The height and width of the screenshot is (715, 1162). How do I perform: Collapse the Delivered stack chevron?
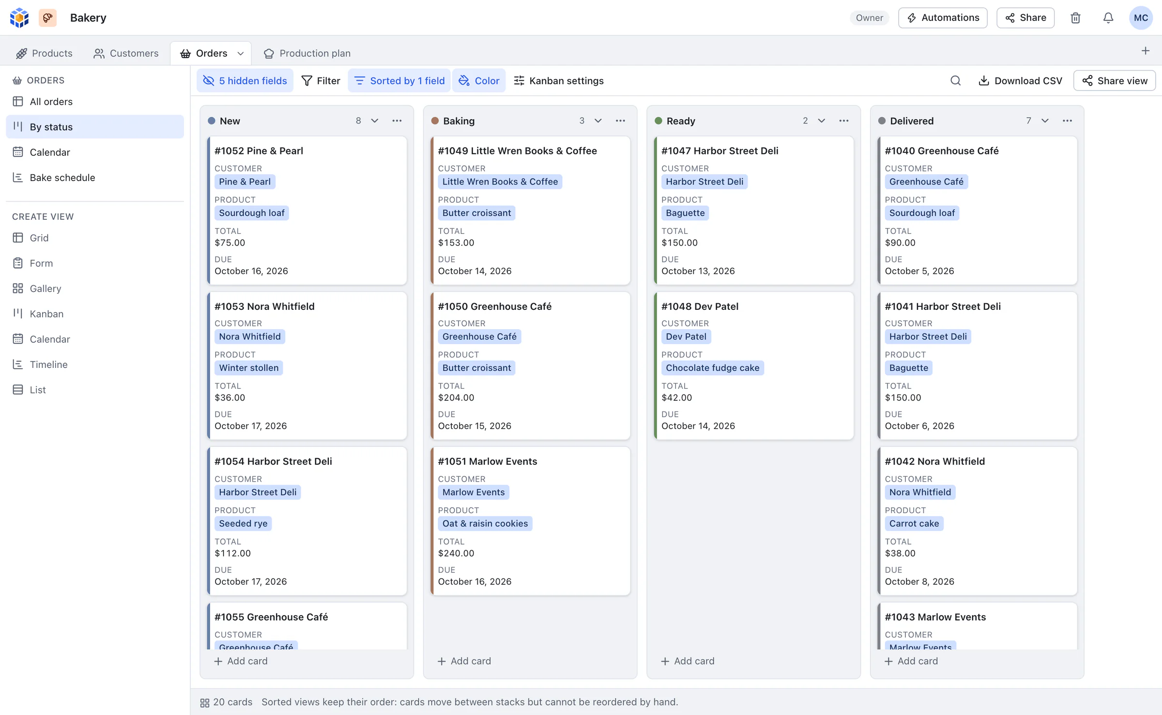[x=1045, y=121]
